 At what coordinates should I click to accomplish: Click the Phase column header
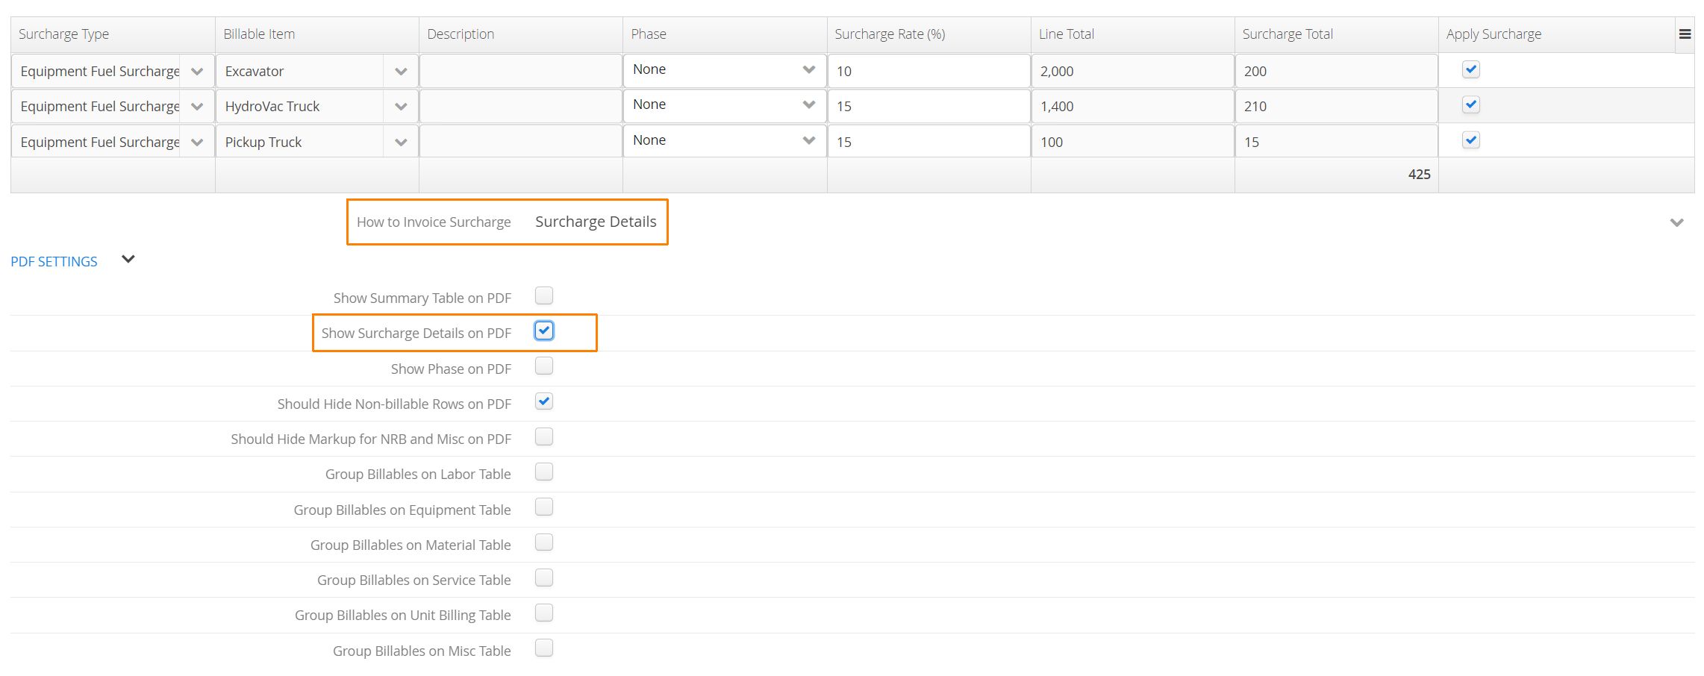(725, 34)
